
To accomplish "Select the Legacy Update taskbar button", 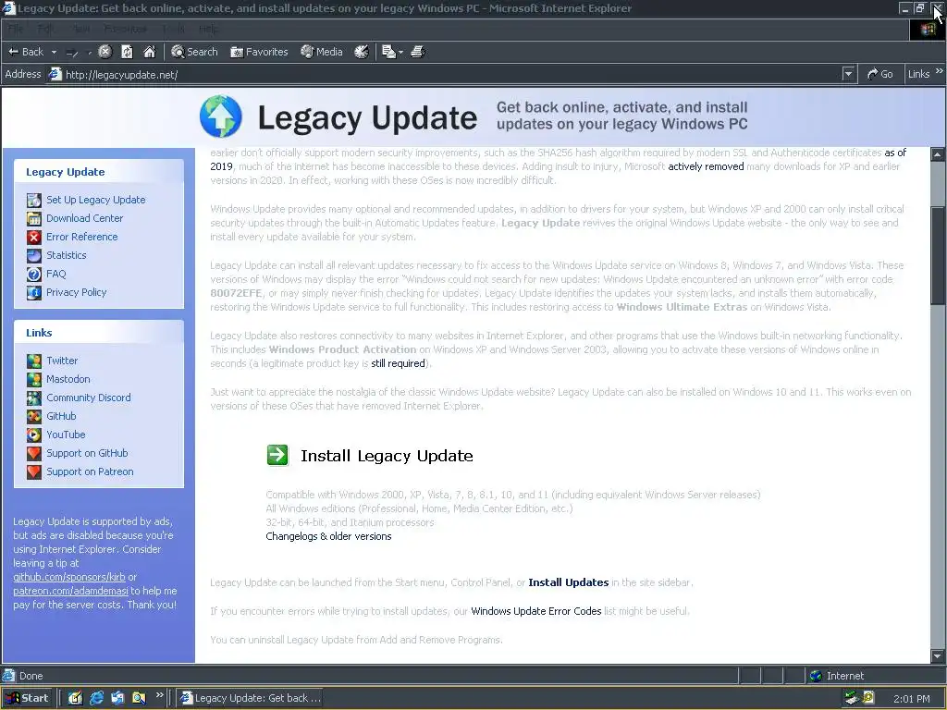I will 250,698.
